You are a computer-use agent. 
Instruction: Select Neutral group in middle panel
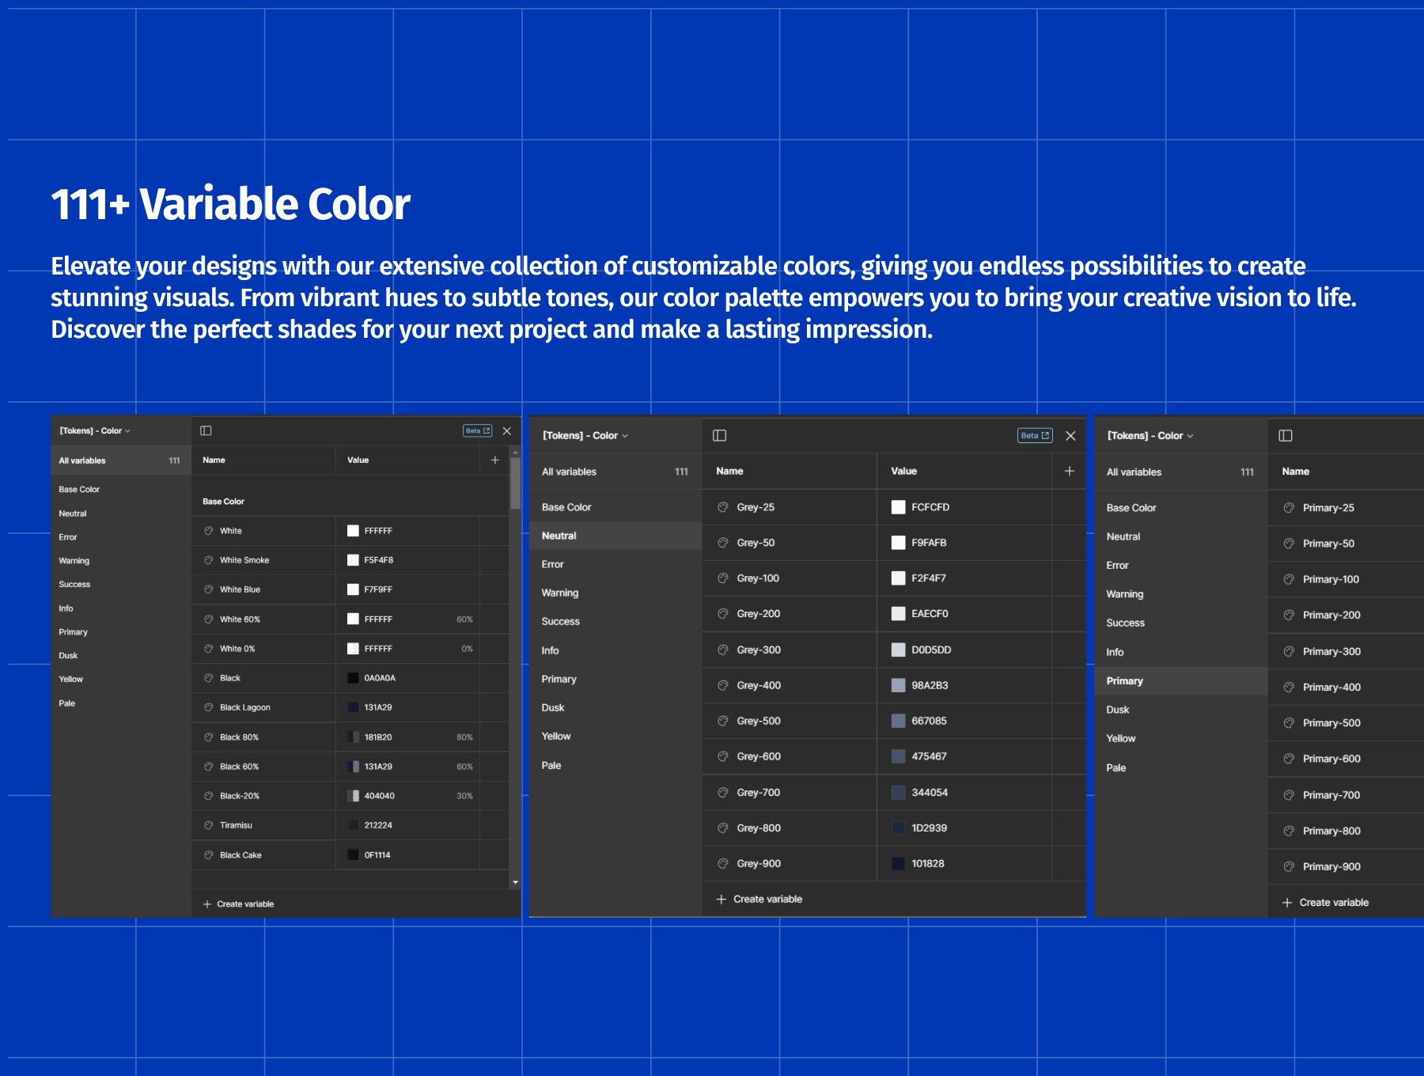[615, 536]
